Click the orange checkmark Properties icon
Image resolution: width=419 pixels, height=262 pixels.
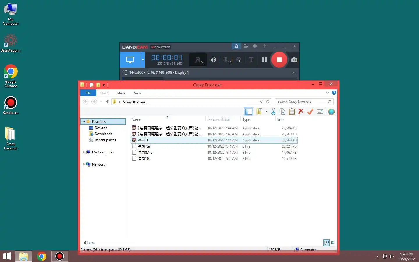point(310,111)
